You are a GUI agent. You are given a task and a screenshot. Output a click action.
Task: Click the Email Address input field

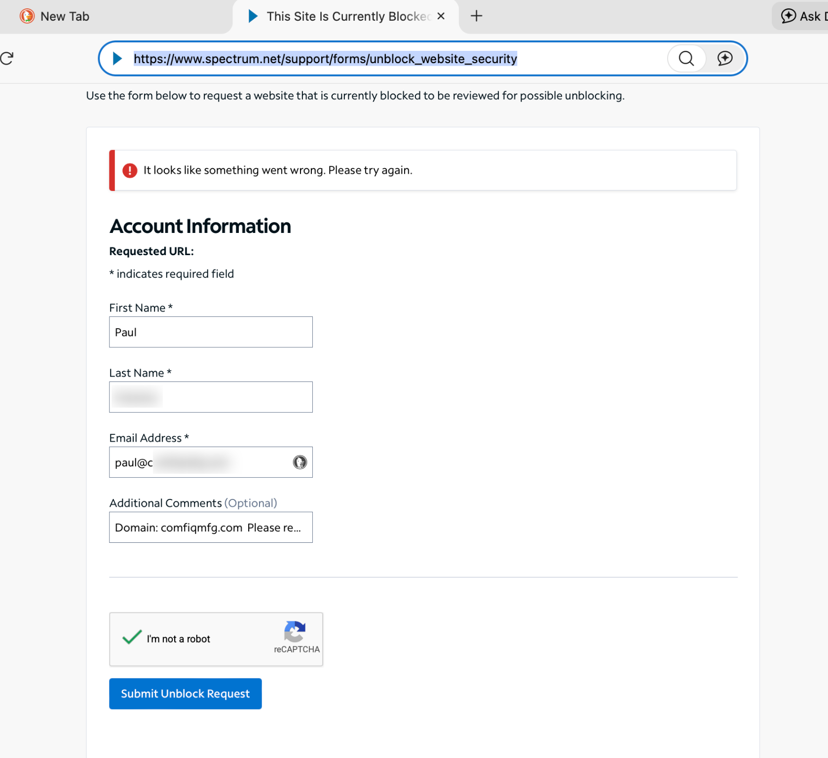pyautogui.click(x=211, y=462)
